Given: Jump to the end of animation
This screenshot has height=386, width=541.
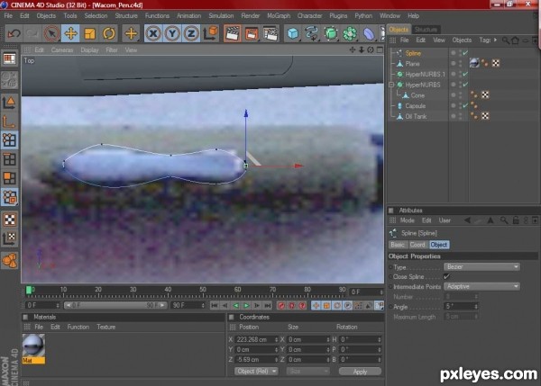Looking at the screenshot, I should pyautogui.click(x=268, y=305).
